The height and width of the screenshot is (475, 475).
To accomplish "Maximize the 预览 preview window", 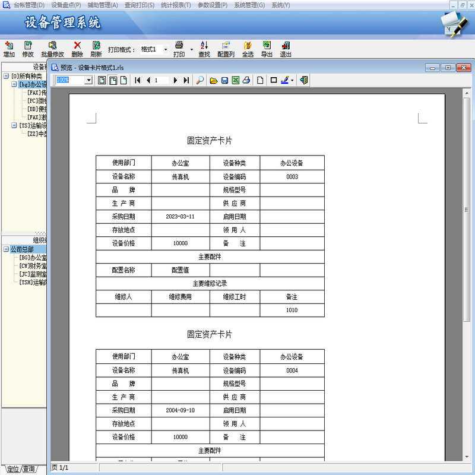I will point(448,68).
